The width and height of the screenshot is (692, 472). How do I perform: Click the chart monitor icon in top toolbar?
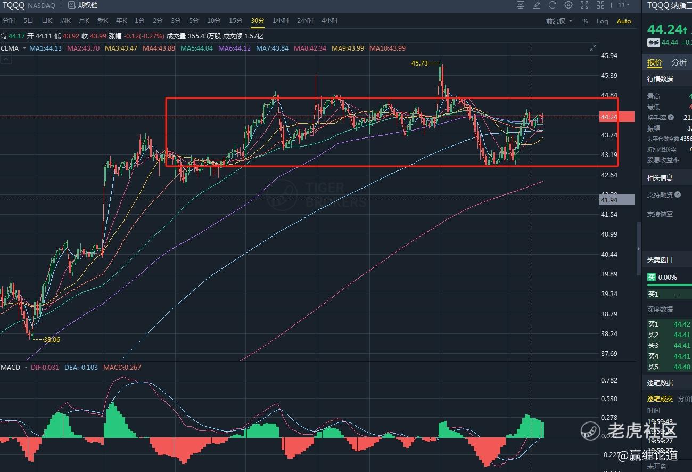point(521,5)
